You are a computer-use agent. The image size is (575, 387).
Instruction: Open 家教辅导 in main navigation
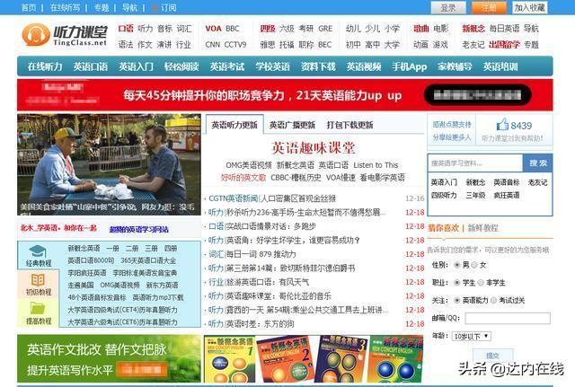coord(456,66)
